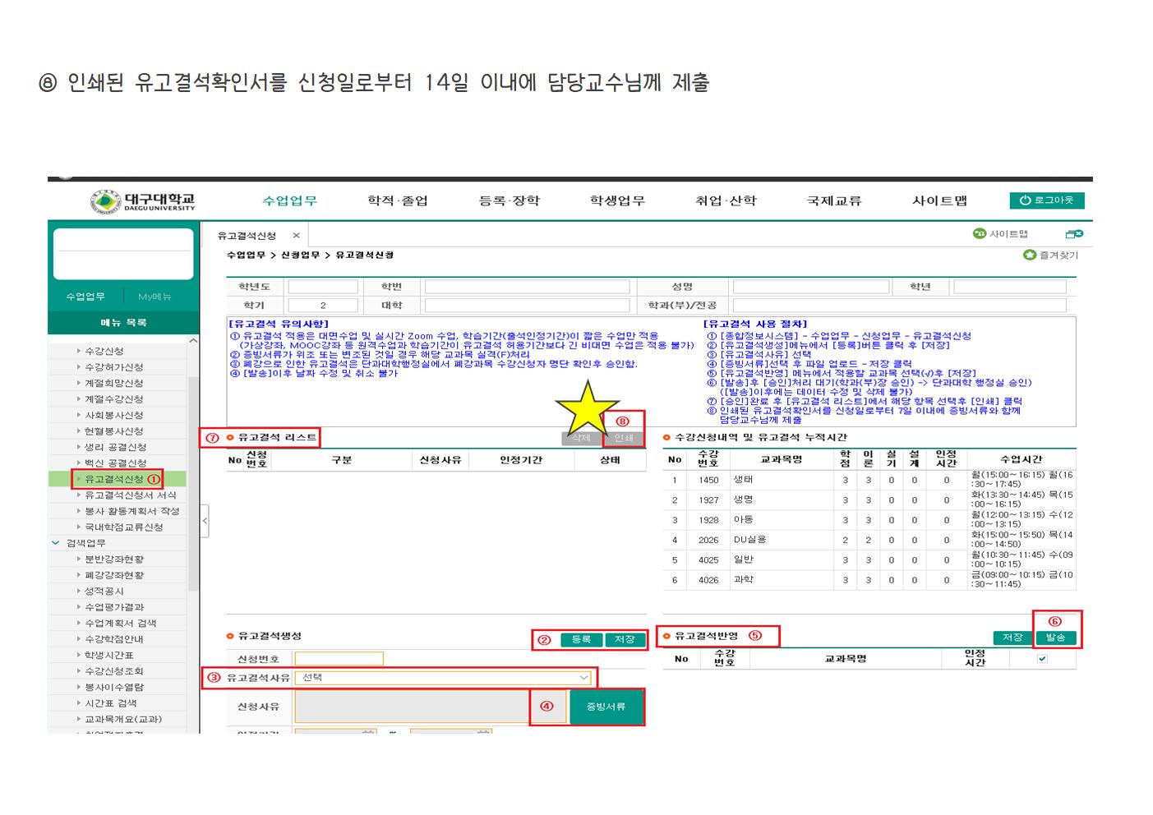Expand the 수강신청 sidebar item

104,351
